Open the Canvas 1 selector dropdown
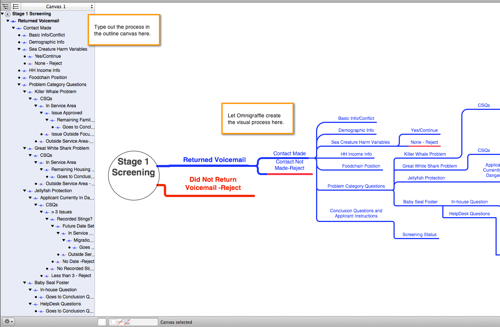 click(x=58, y=6)
